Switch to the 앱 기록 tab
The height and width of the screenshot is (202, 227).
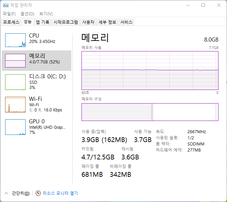(43, 22)
